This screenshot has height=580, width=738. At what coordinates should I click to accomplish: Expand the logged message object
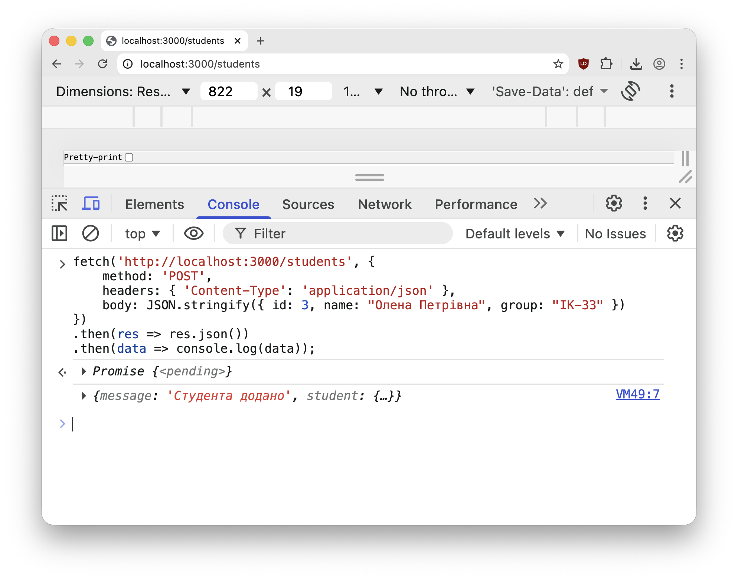pos(84,396)
